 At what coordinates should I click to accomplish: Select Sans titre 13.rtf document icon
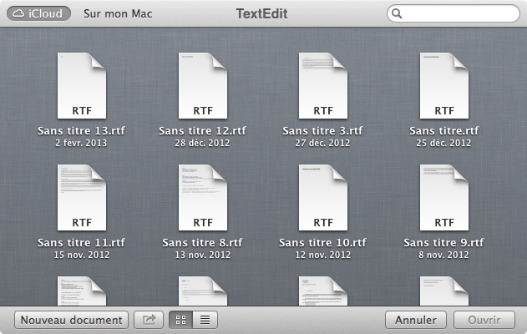pos(82,86)
